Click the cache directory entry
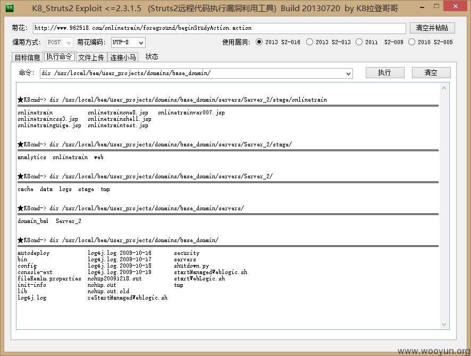Viewport: 471px width, 356px height. [x=25, y=189]
